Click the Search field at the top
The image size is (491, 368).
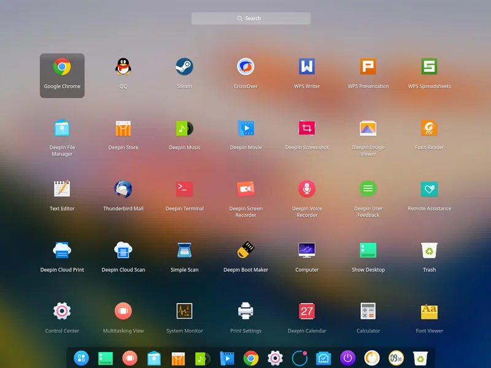coord(251,18)
